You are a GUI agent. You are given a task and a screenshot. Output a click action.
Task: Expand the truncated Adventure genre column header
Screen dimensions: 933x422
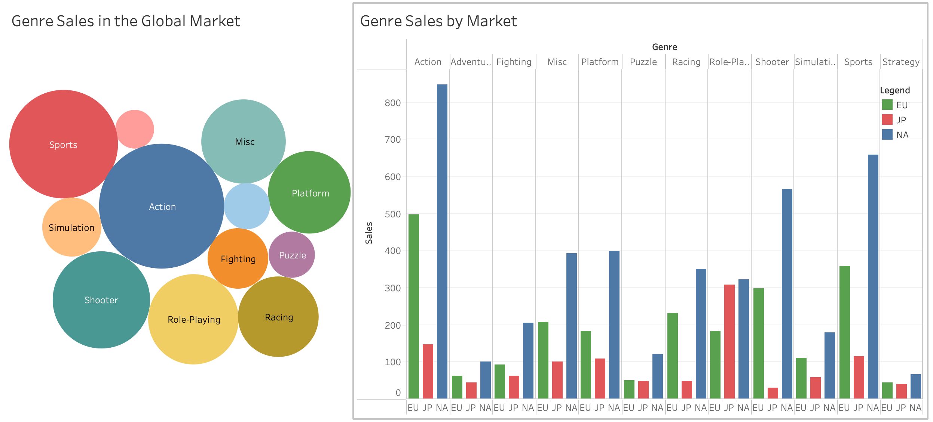tap(470, 62)
